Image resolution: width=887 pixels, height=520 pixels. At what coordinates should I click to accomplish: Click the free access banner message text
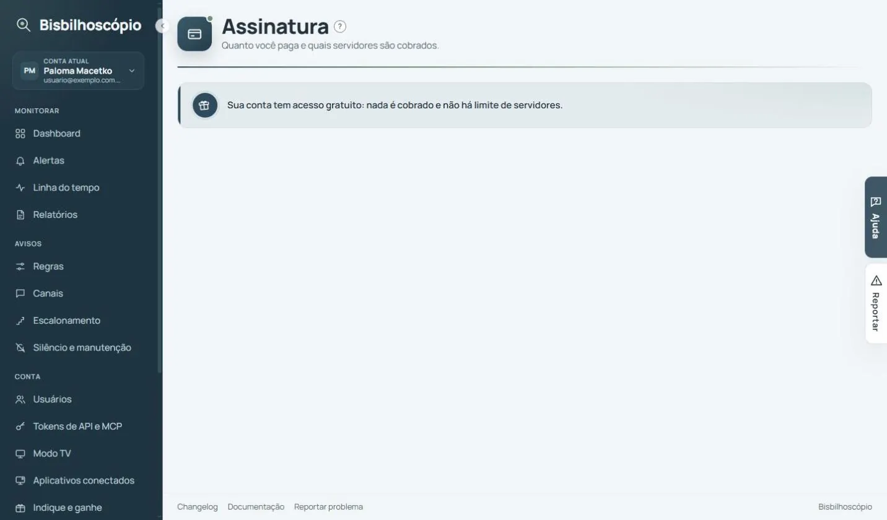coord(395,105)
